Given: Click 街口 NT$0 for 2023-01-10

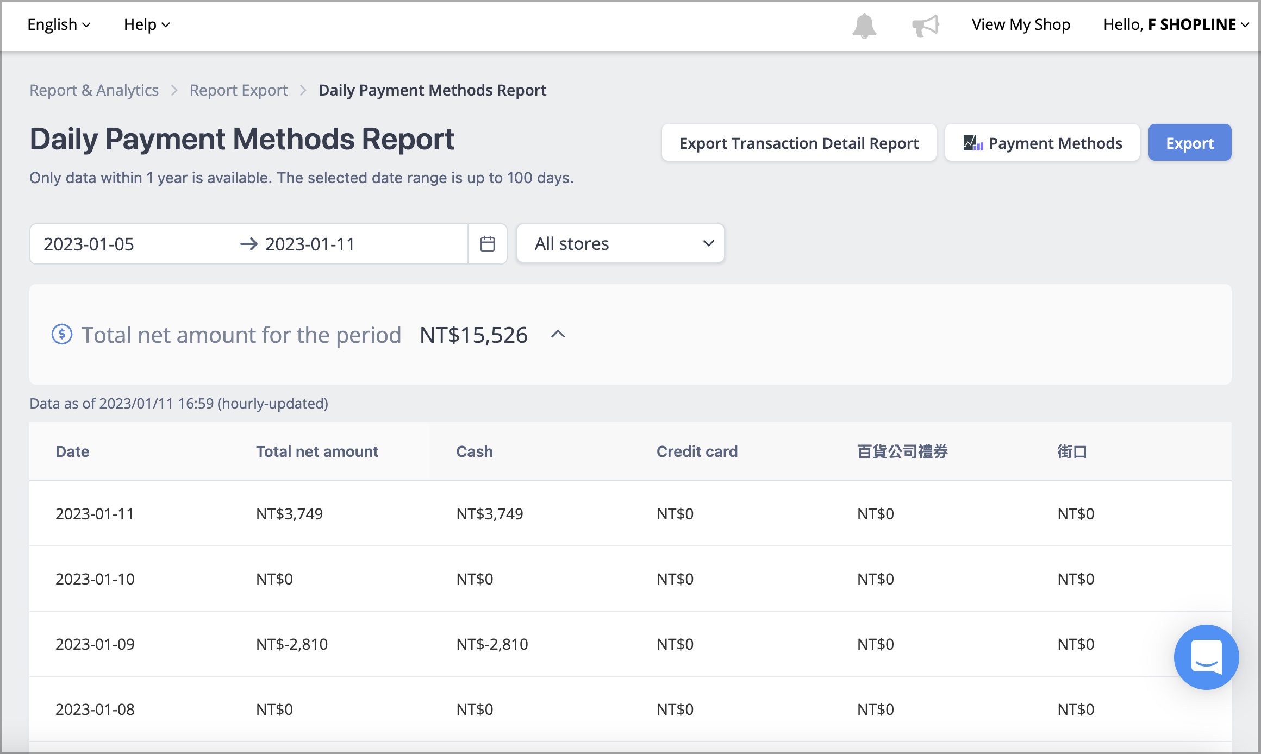Looking at the screenshot, I should pyautogui.click(x=1076, y=579).
